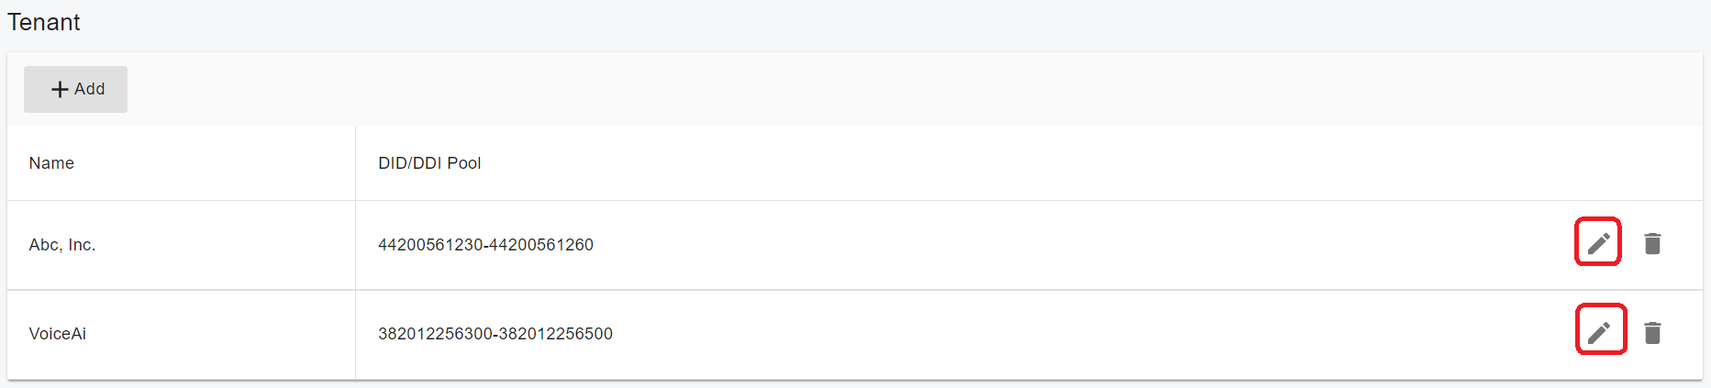Select the VoiceAi name cell

point(58,334)
